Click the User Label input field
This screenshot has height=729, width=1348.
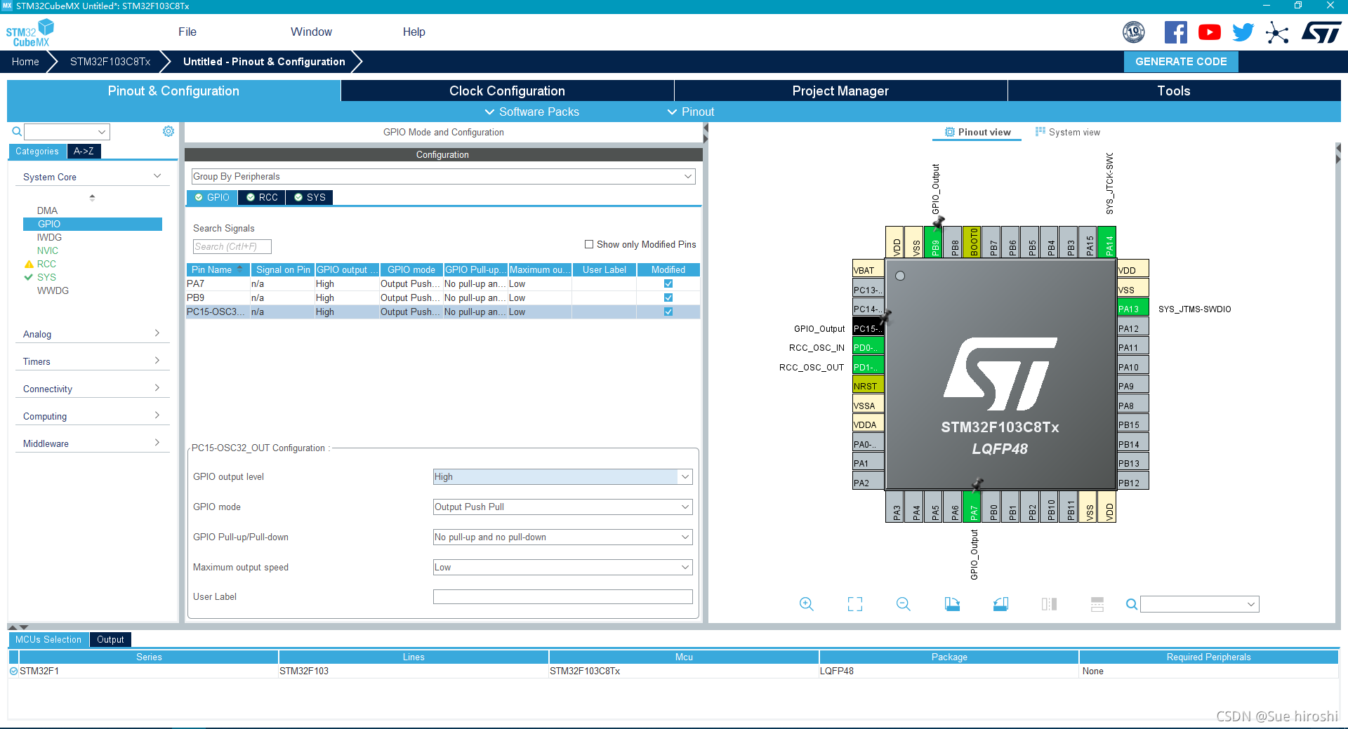click(563, 596)
